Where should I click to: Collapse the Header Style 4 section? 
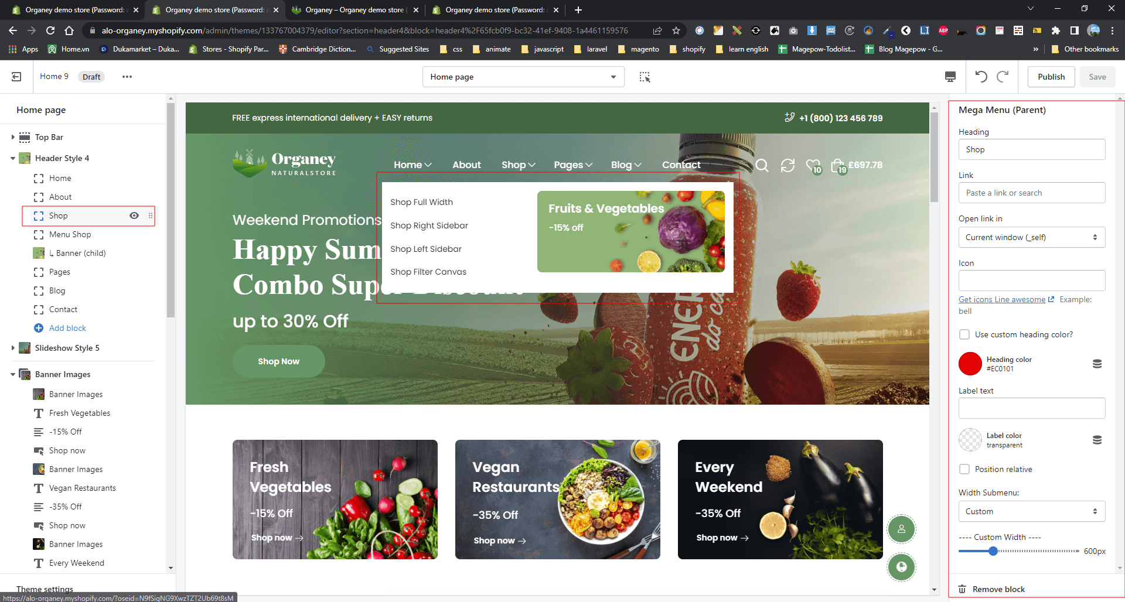point(13,158)
